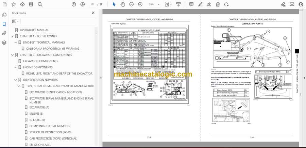Select the EXCAVATOR (A) bookmark
The width and height of the screenshot is (306, 148).
point(39,108)
